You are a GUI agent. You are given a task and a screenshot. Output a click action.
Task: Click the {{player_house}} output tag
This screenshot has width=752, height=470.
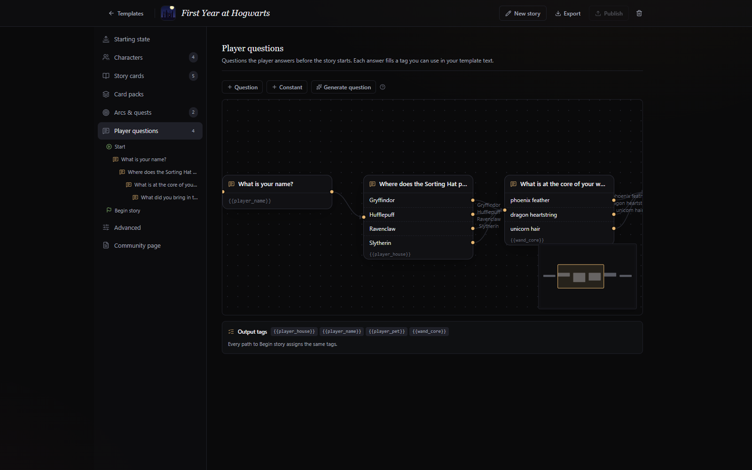(x=294, y=331)
